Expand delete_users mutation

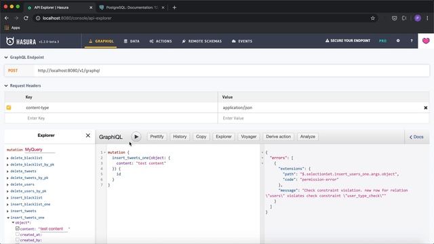coord(7,184)
